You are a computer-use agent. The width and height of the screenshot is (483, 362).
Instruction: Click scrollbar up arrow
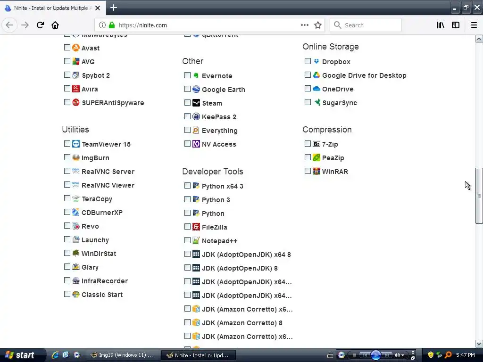pyautogui.click(x=479, y=39)
